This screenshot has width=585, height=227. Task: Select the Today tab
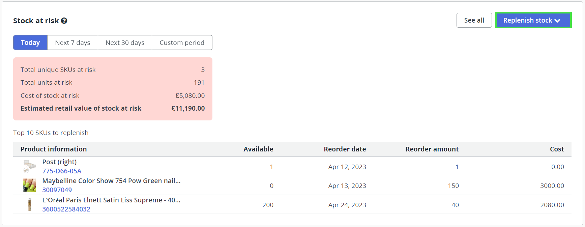pos(30,42)
